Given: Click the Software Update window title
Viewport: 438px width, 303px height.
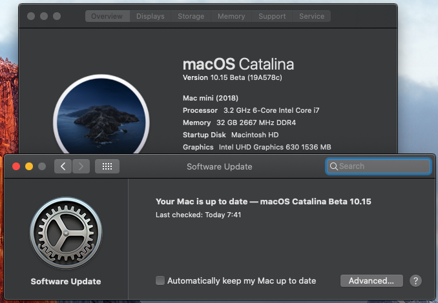Looking at the screenshot, I should 220,167.
